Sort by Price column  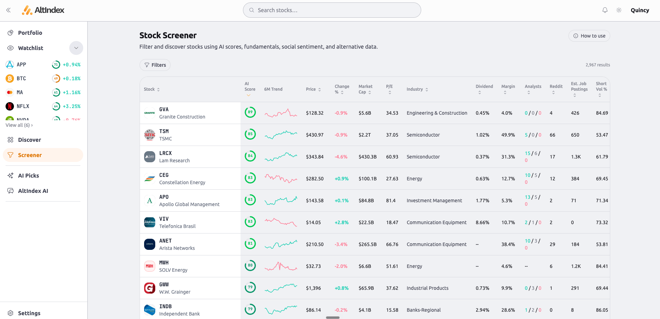tap(313, 89)
